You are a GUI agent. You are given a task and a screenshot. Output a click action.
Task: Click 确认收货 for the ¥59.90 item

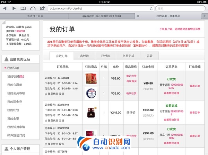(x=131, y=76)
